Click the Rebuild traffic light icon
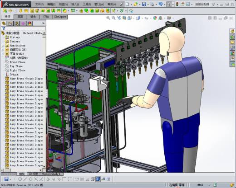The width and height of the screenshot is (236, 188). (177, 4)
